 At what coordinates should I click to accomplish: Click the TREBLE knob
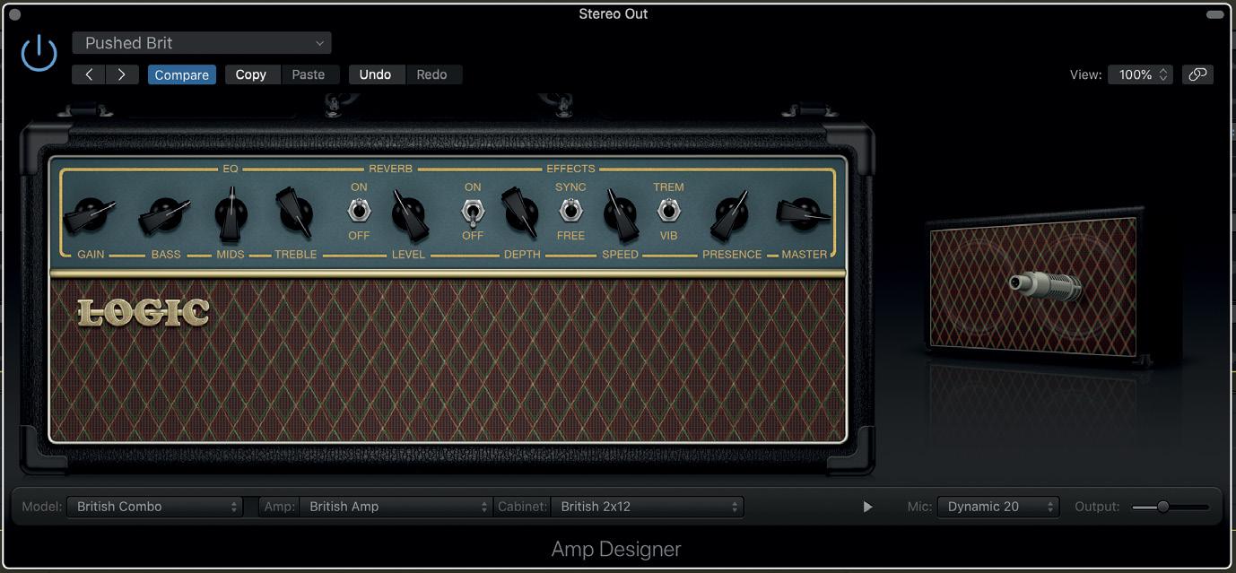pos(295,213)
